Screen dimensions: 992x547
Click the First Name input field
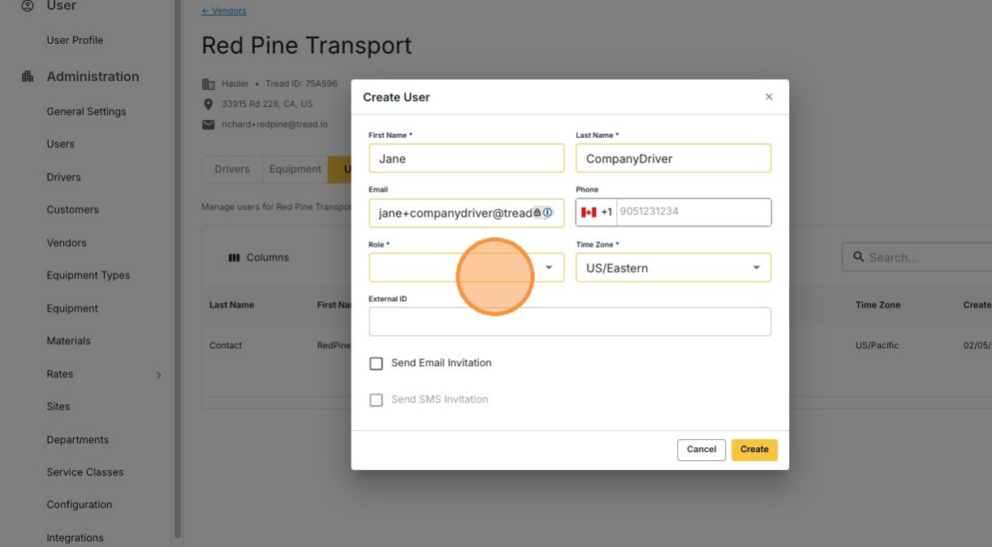pos(466,158)
